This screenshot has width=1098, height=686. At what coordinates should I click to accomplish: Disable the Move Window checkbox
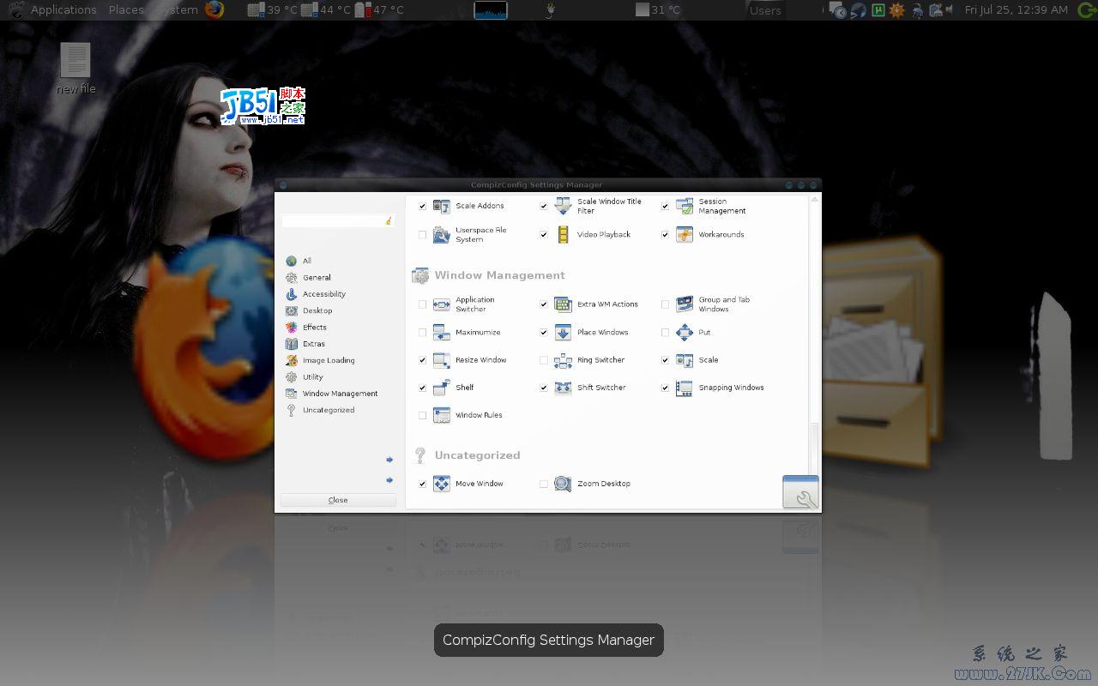click(422, 484)
